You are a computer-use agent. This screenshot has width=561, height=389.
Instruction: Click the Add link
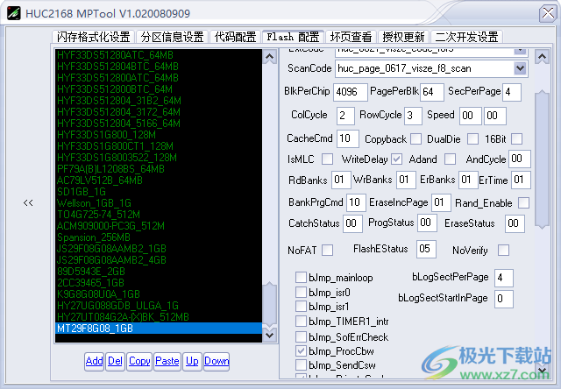[x=94, y=361]
